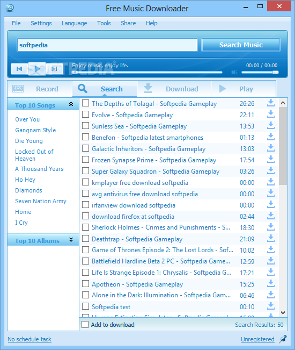295x350 pixels.
Task: Download Frozen Synapse Prime track
Action: (x=271, y=160)
